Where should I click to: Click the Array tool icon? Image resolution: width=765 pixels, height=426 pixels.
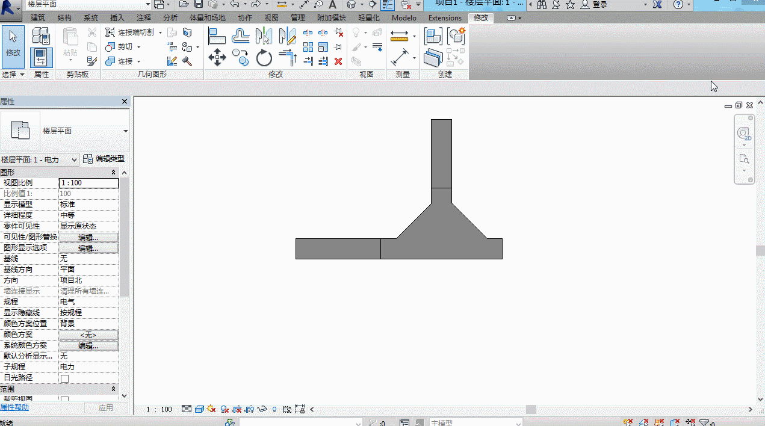tap(308, 46)
